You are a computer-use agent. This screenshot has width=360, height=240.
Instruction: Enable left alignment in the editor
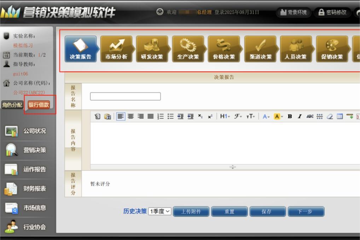(x=121, y=116)
